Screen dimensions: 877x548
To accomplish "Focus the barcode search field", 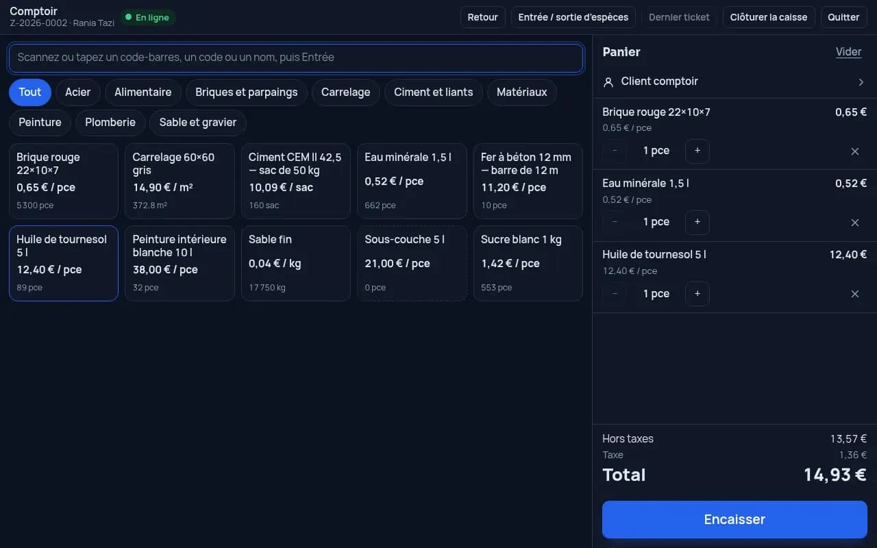I will (296, 58).
